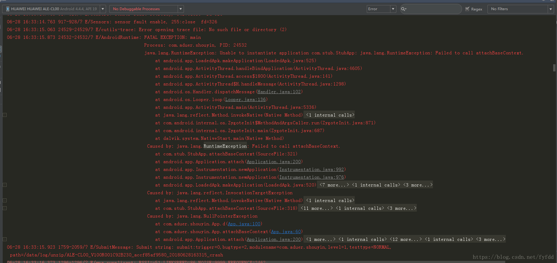Open Instrumentation.java:992 source link
The width and height of the screenshot is (557, 263).
click(x=312, y=169)
